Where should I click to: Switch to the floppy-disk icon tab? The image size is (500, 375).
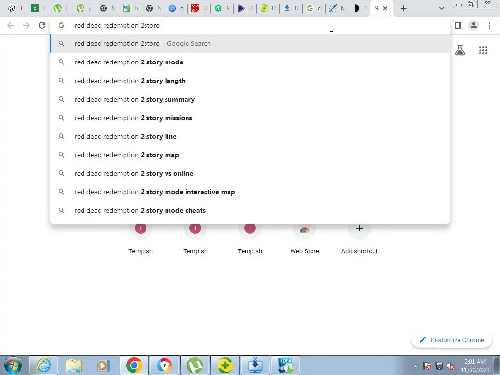tap(130, 8)
